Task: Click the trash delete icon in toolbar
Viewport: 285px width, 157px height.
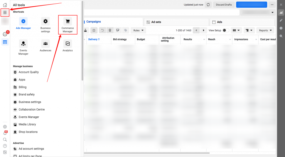Action: click(110, 30)
